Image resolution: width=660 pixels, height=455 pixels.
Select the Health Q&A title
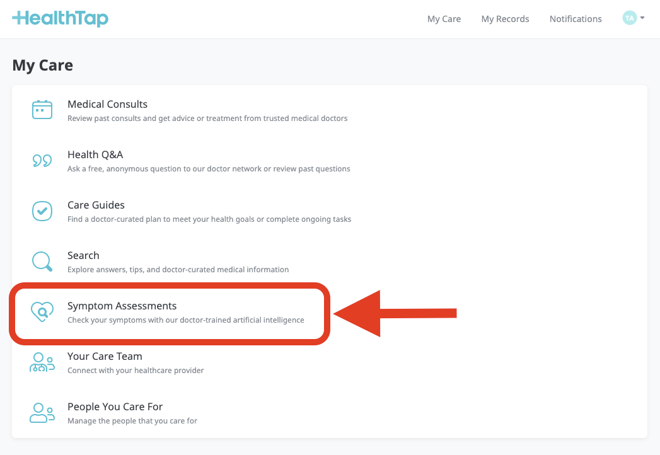(x=95, y=154)
